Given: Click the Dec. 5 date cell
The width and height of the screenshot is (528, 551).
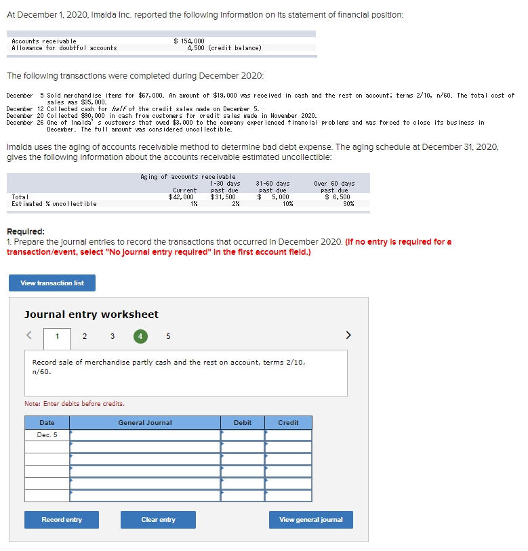Looking at the screenshot, I should tap(47, 435).
